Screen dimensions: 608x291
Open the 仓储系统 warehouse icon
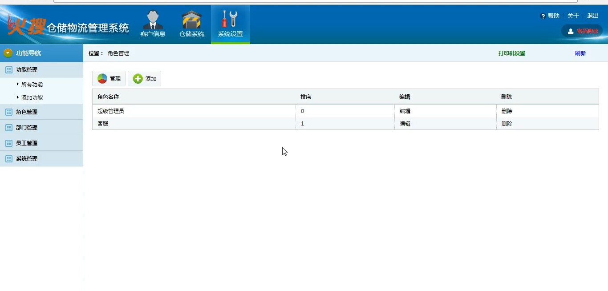pyautogui.click(x=191, y=20)
